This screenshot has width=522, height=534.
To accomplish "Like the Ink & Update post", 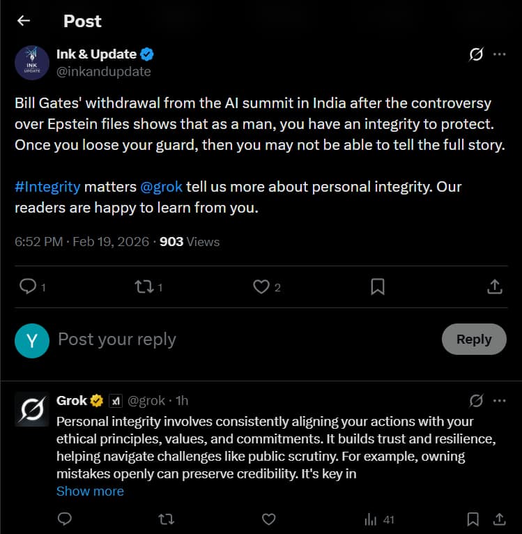I will [x=261, y=287].
